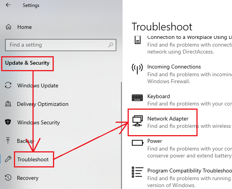This screenshot has width=232, height=189.
Task: Click the Windows Update sync icon
Action: pos(8,85)
